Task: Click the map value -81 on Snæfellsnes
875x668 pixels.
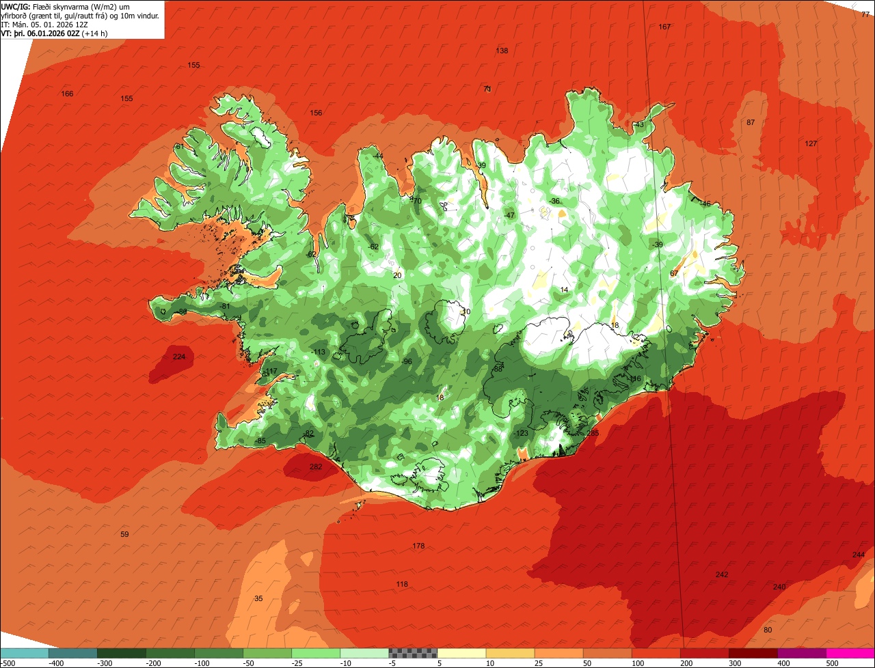Action: point(225,306)
